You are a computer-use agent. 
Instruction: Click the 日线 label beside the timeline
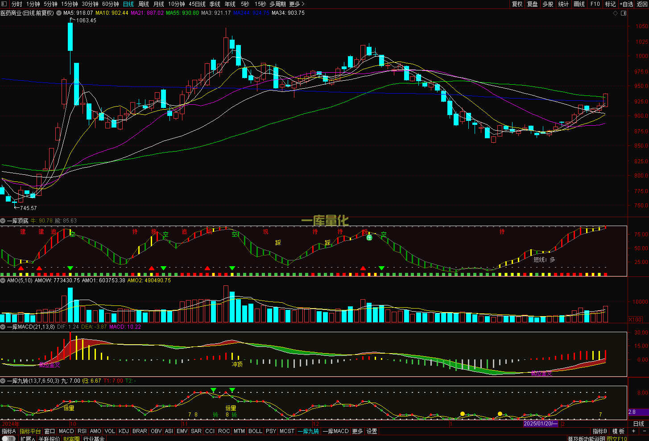pos(638,424)
